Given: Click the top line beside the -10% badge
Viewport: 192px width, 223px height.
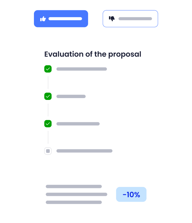Looking at the screenshot, I should (74, 186).
